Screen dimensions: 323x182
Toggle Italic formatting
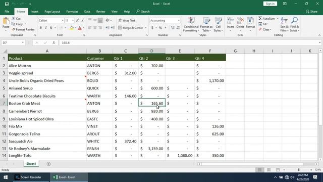pos(46,28)
